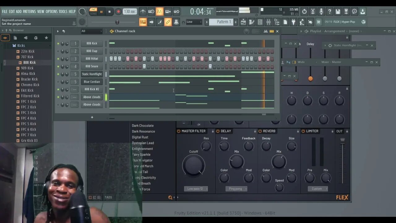Click the browser files tab icon
The width and height of the screenshot is (396, 223).
(15, 38)
